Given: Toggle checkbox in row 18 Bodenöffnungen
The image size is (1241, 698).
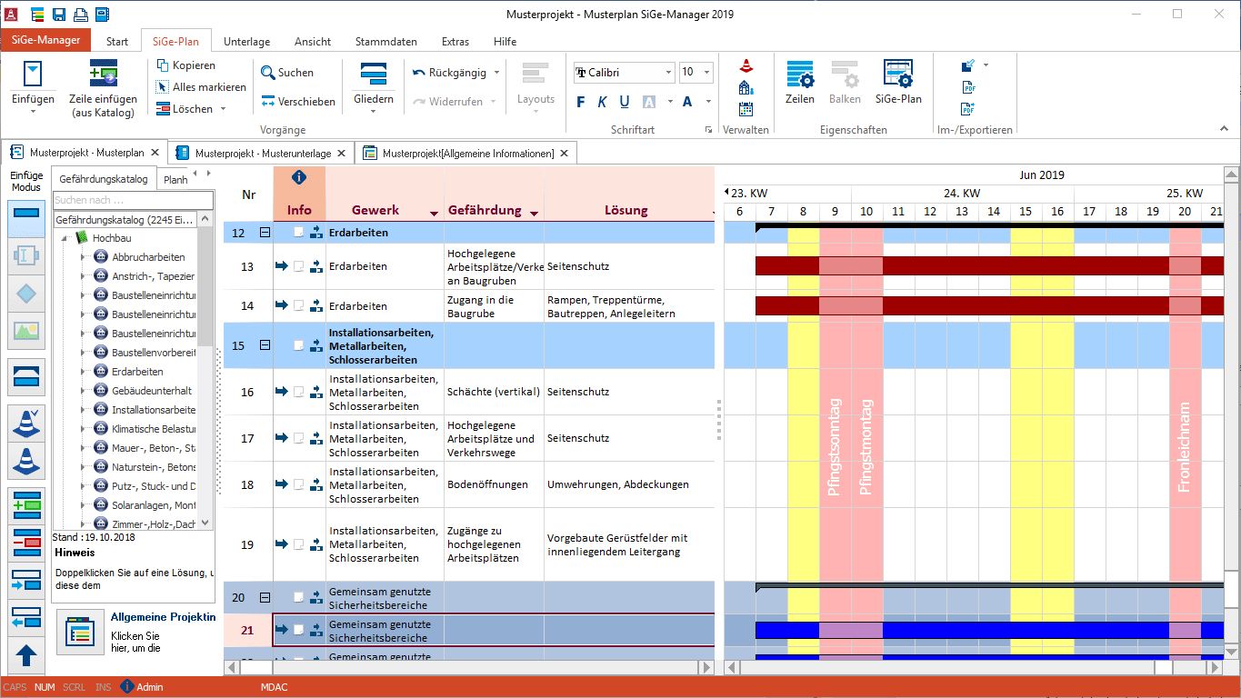Looking at the screenshot, I should [x=298, y=484].
